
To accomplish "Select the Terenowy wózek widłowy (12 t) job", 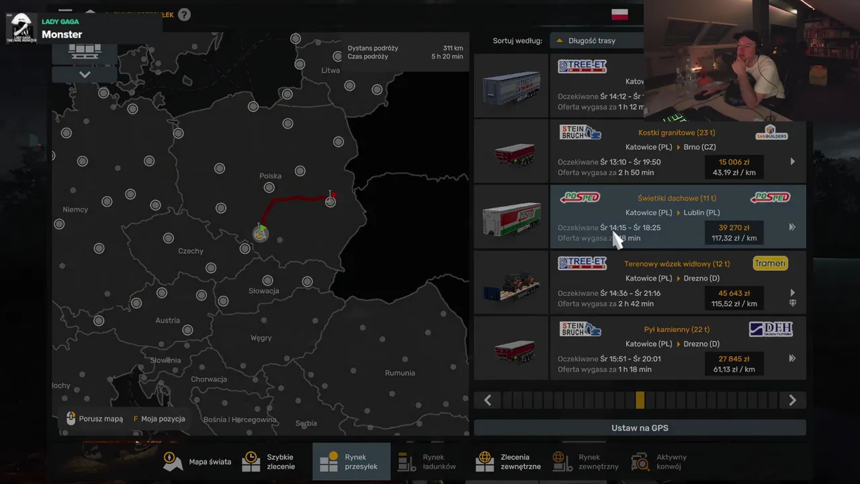I will pyautogui.click(x=677, y=264).
